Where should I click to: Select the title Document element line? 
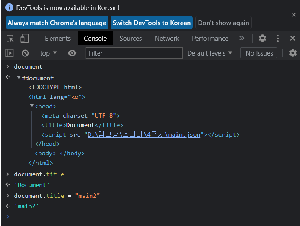pos(82,125)
